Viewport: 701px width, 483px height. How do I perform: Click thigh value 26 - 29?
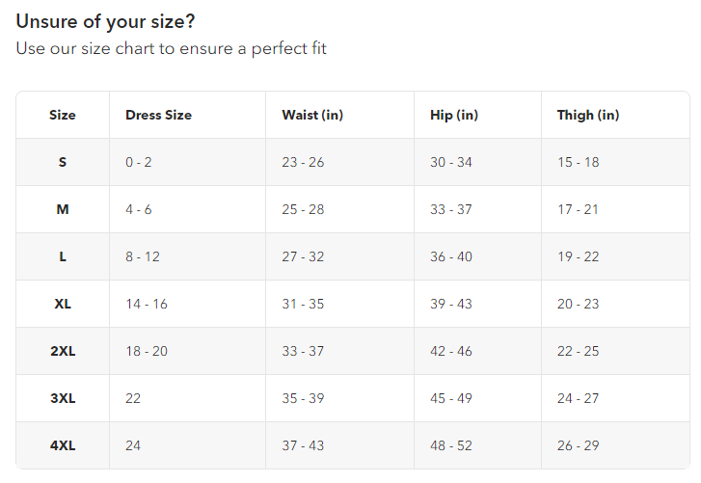pos(578,446)
